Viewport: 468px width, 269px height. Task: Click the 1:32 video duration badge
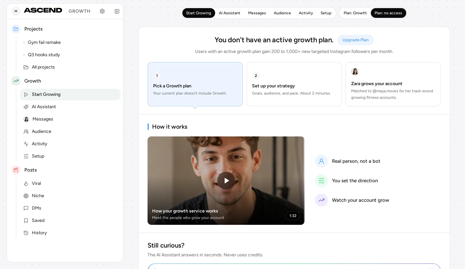coord(293,216)
